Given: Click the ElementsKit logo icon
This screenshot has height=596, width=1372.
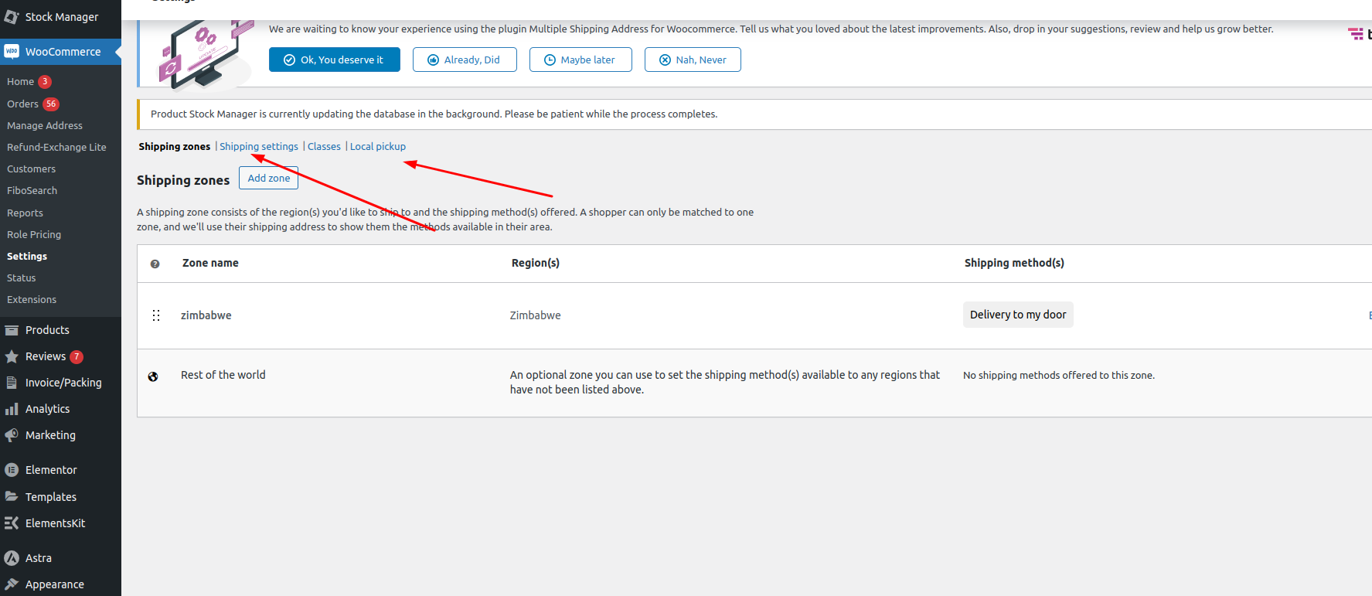Looking at the screenshot, I should [12, 523].
